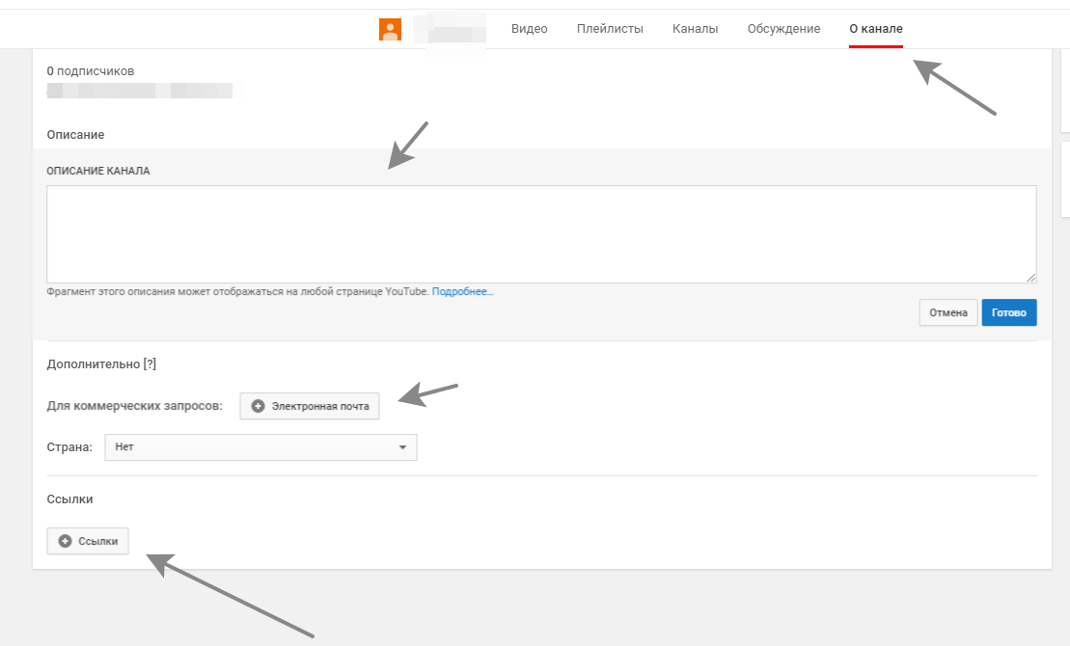Switch to the Плейлисты tab
The height and width of the screenshot is (646, 1070).
pos(610,29)
